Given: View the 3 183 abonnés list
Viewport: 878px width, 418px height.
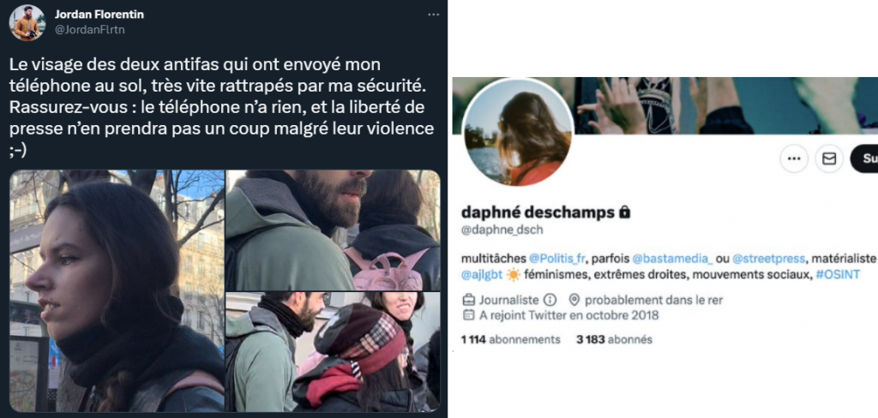Looking at the screenshot, I should click(x=614, y=339).
